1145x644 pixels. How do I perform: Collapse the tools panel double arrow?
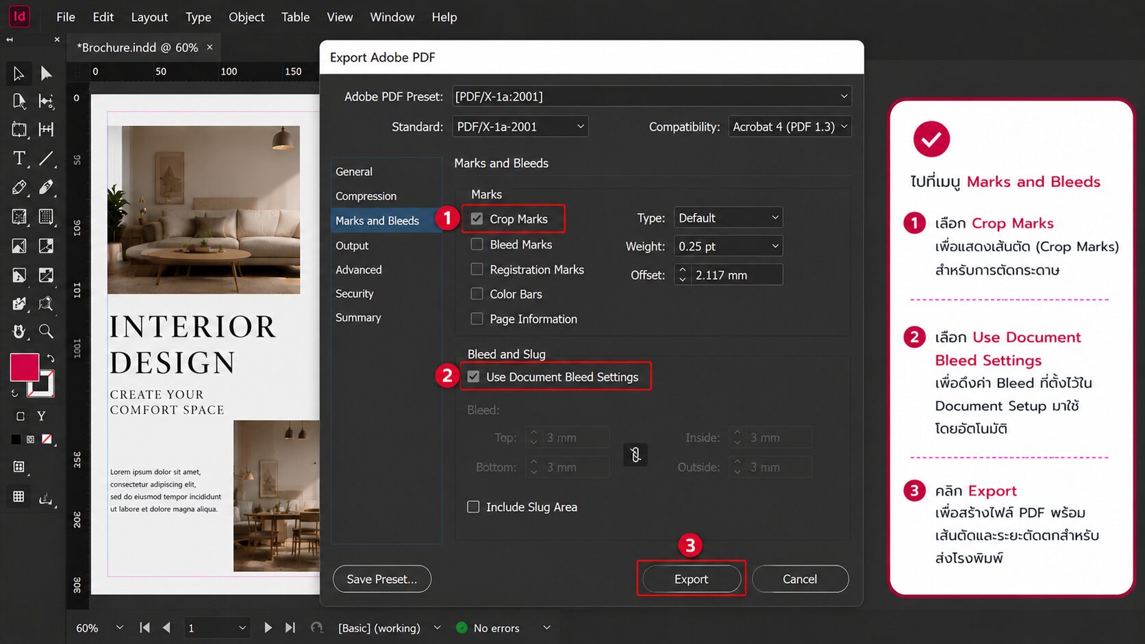(10, 40)
